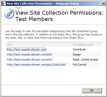Click the Test Members heading text
Screen dimensions: 107x97
[x=34, y=19]
